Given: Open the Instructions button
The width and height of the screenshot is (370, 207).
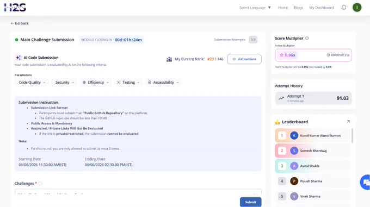Looking at the screenshot, I should [x=244, y=59].
